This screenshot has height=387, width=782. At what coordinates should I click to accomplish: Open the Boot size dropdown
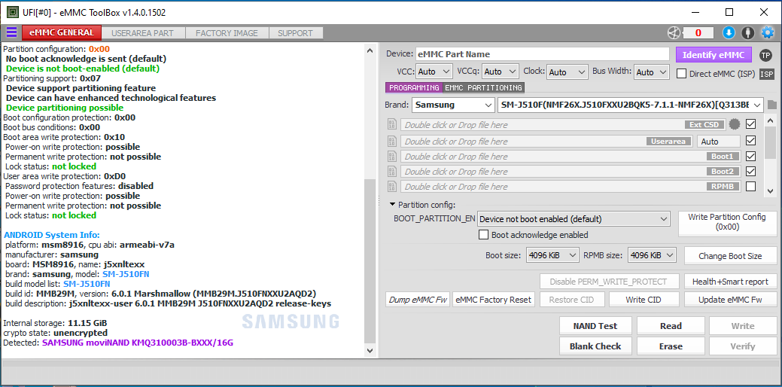552,255
